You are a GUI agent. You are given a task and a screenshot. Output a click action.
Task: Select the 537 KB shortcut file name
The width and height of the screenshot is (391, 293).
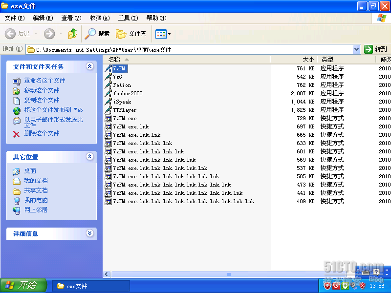point(160,168)
